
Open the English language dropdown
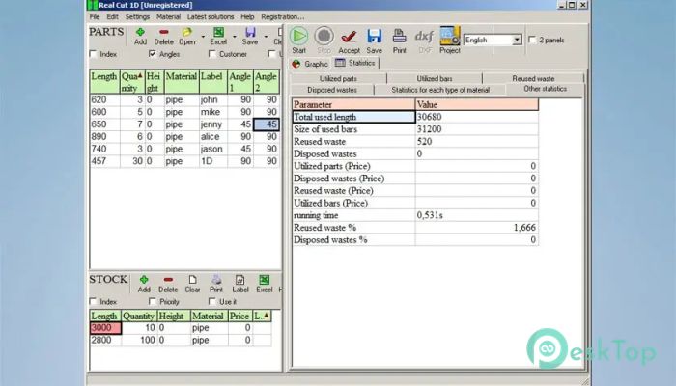coord(517,41)
